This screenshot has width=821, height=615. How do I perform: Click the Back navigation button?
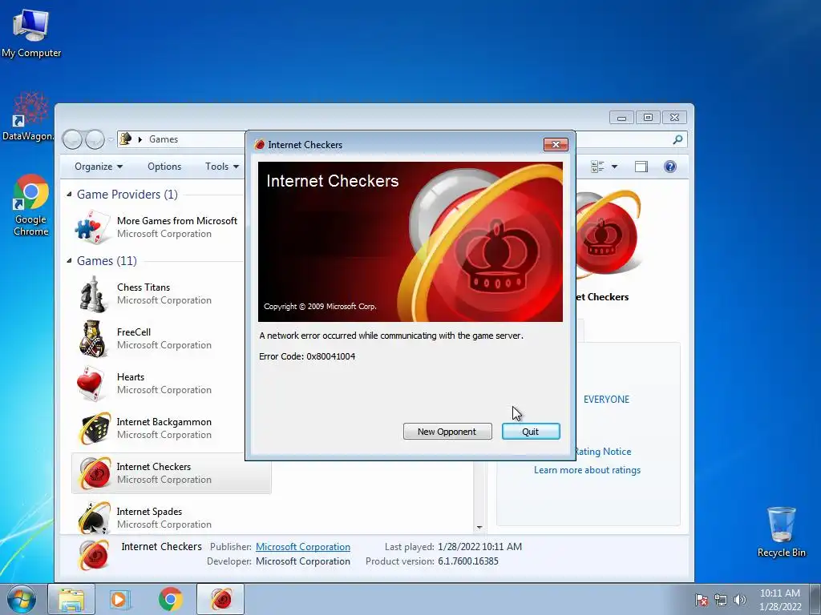click(72, 139)
